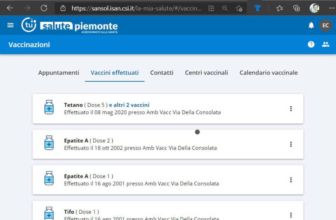Open the Centri vaccinali tab
336x220 pixels.
tap(206, 73)
